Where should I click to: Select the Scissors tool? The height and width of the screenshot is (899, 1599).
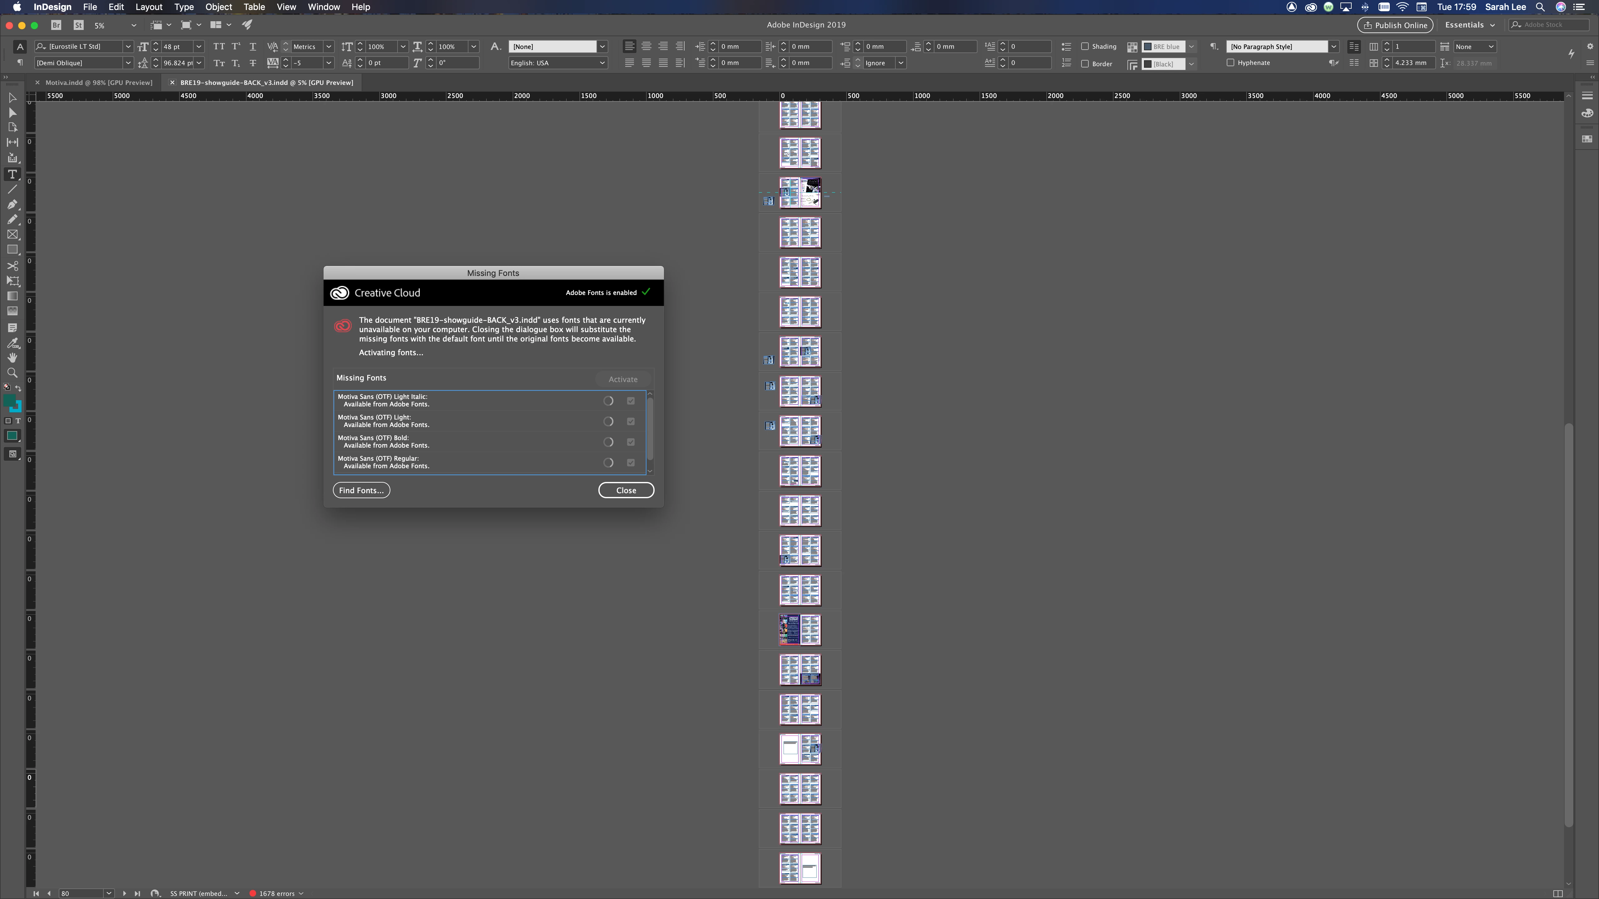[x=12, y=266]
